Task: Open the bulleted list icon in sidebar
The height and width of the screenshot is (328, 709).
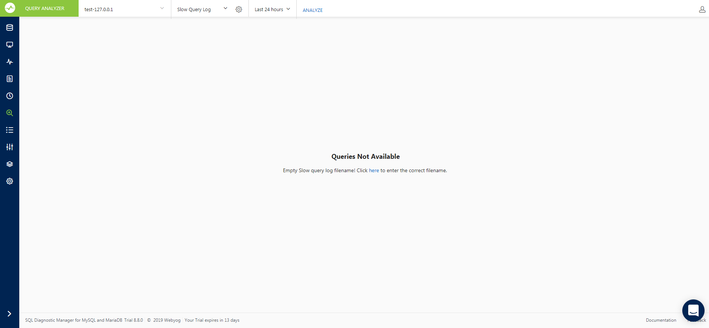Action: point(10,130)
